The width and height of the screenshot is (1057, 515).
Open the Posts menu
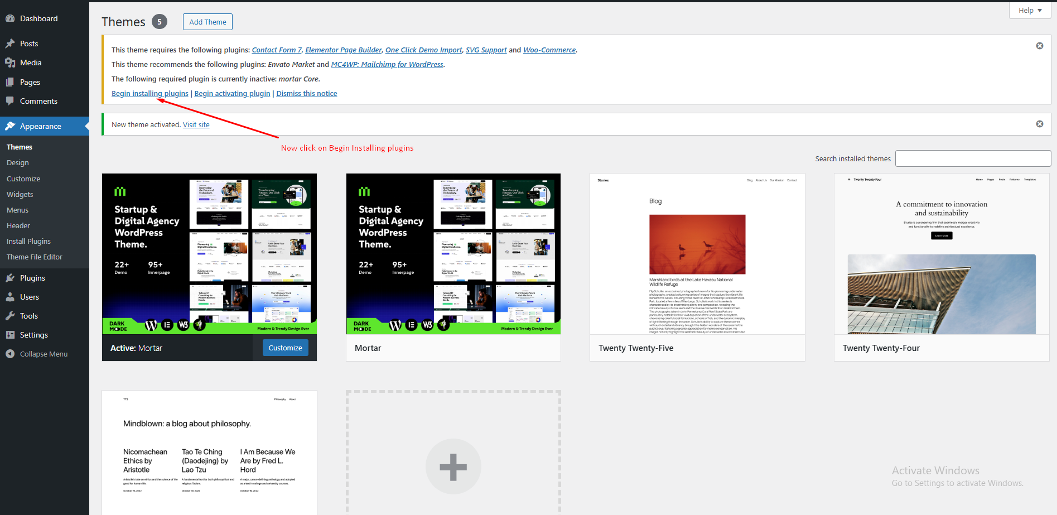(x=29, y=44)
